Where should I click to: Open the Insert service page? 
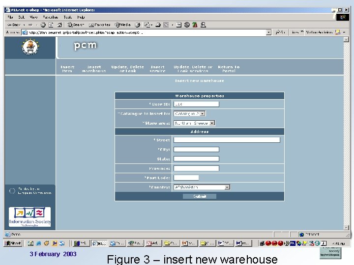click(x=158, y=69)
